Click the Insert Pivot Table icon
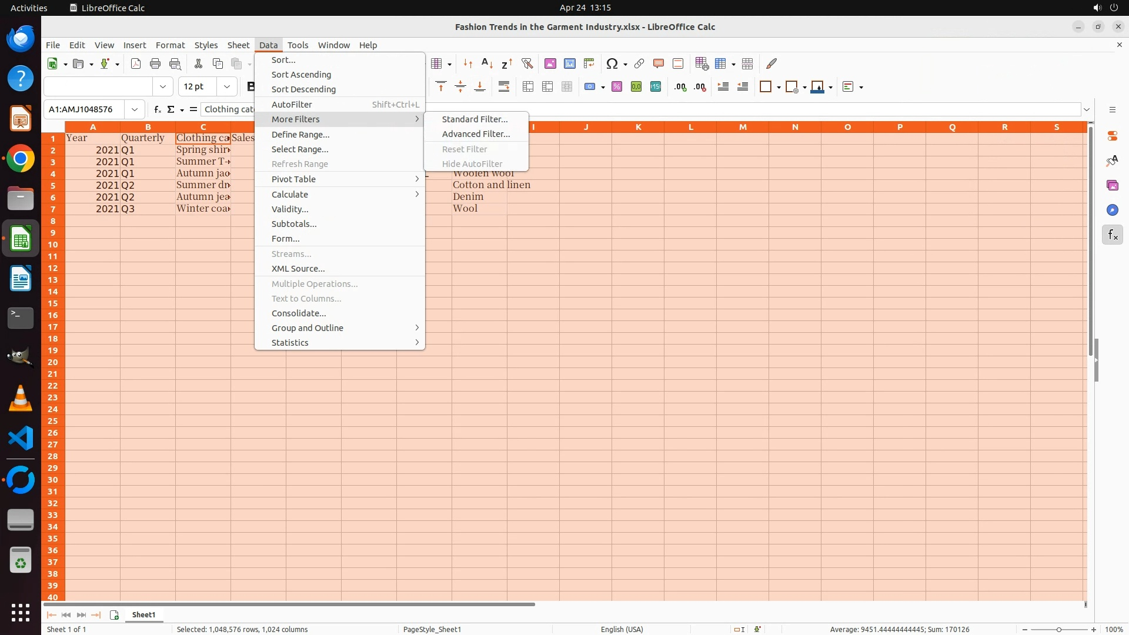 coord(589,63)
